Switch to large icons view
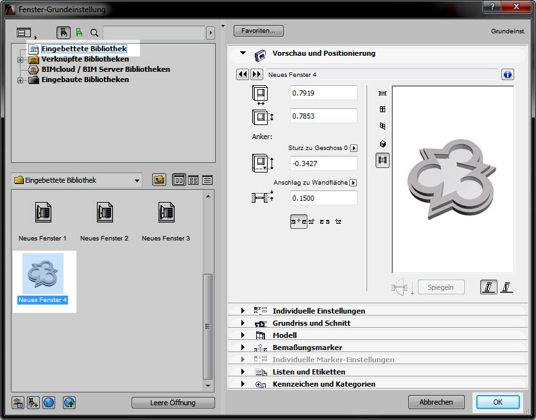 click(x=179, y=180)
